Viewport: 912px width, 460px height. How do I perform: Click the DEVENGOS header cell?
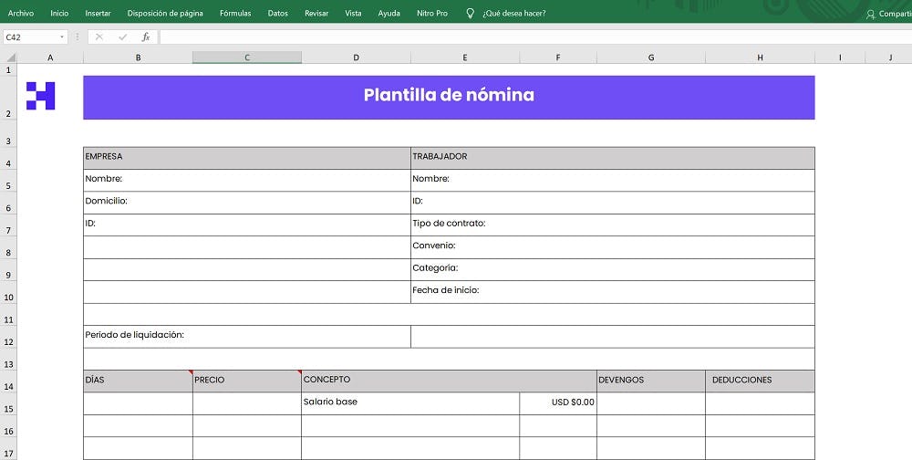[x=651, y=381]
